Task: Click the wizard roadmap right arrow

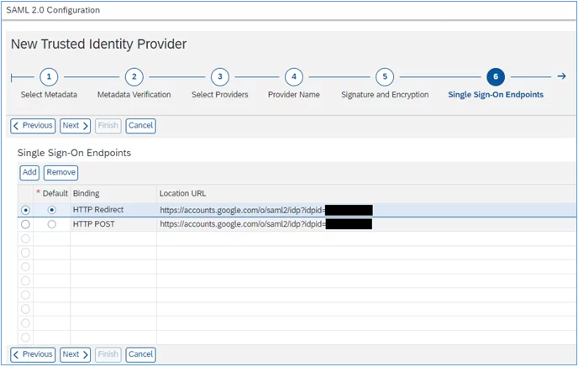Action: [561, 76]
